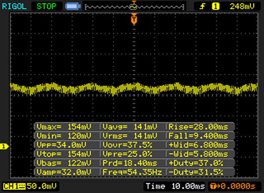264x193 pixels.
Task: Click the Vtop= 154mV measurement
Action: click(64, 154)
